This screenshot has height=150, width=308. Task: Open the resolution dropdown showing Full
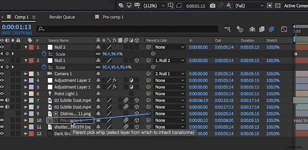pos(249,6)
